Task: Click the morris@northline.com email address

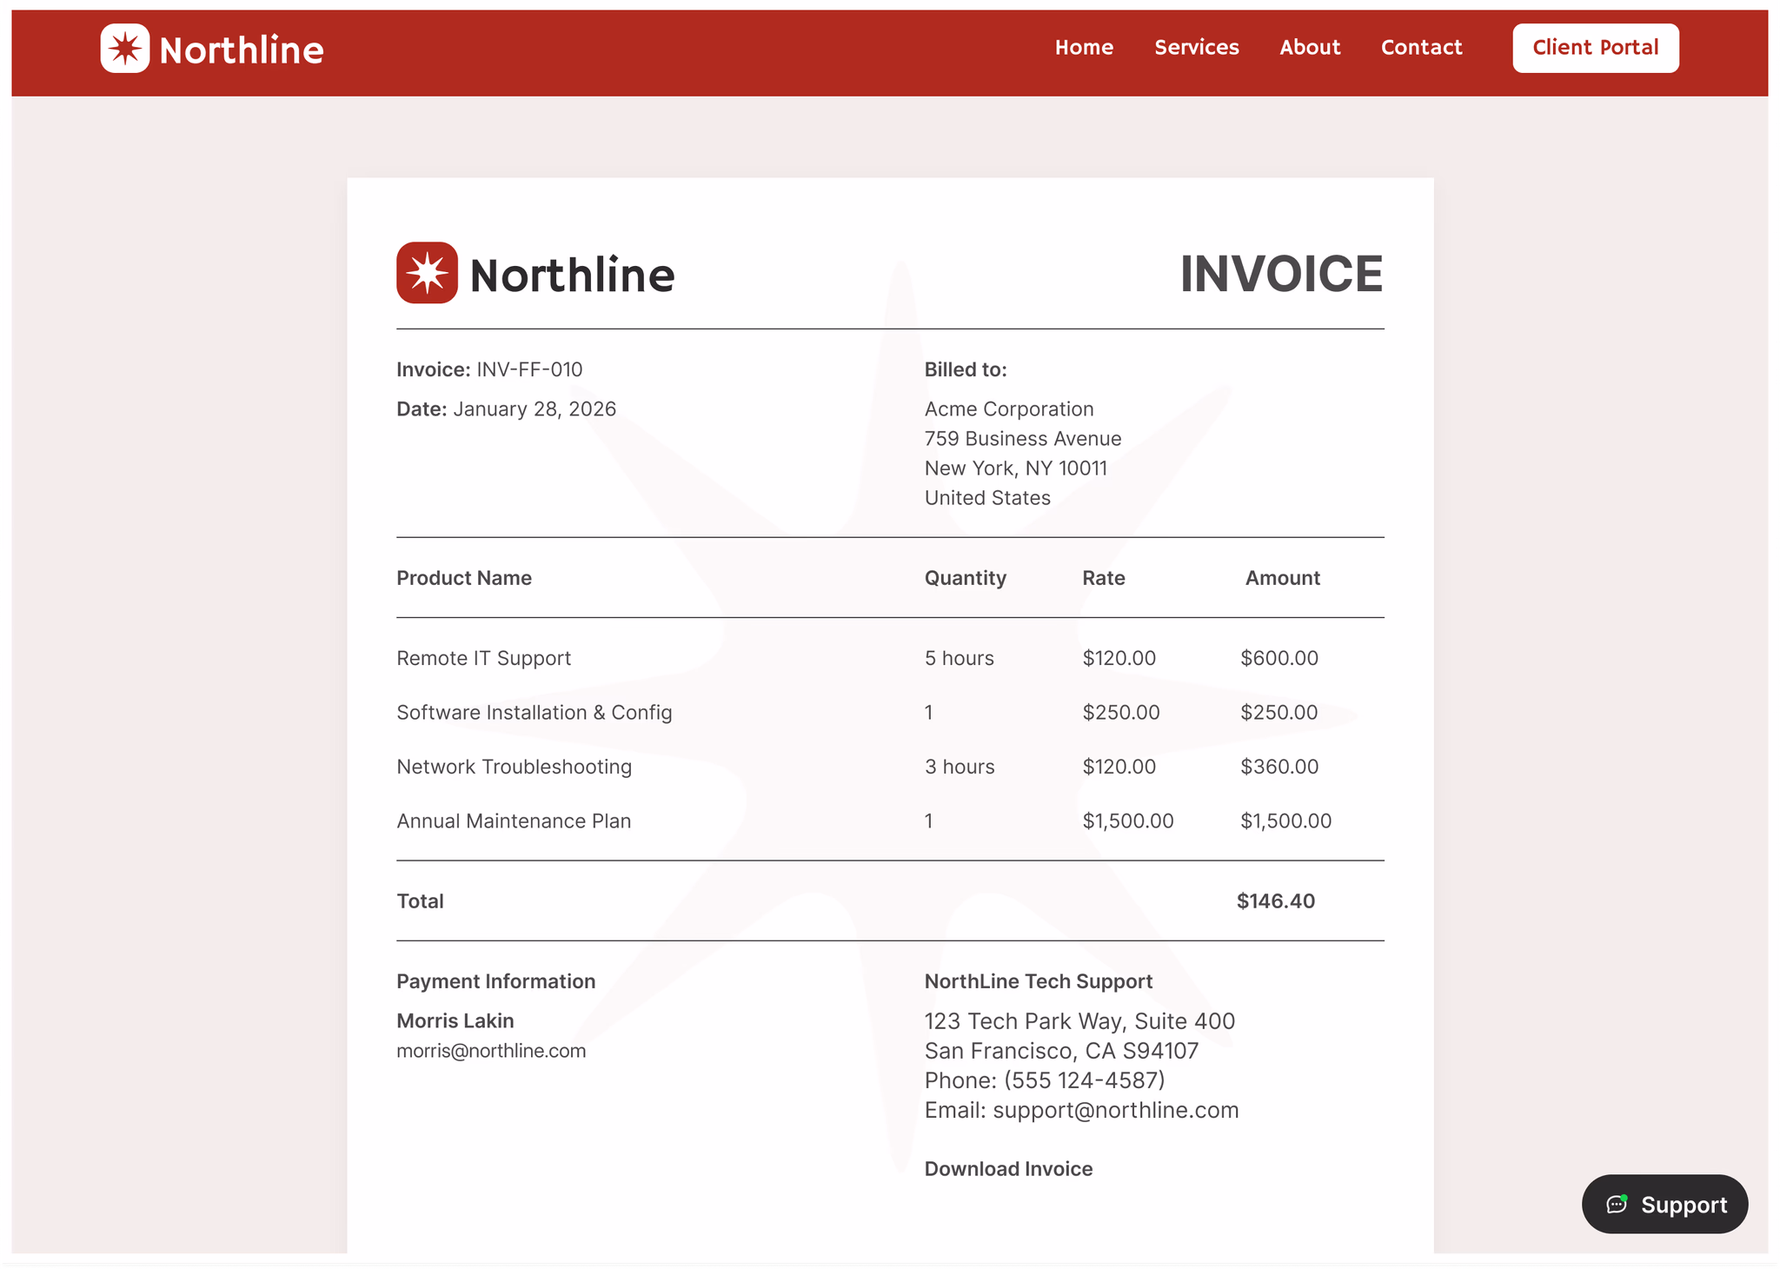Action: 491,1051
